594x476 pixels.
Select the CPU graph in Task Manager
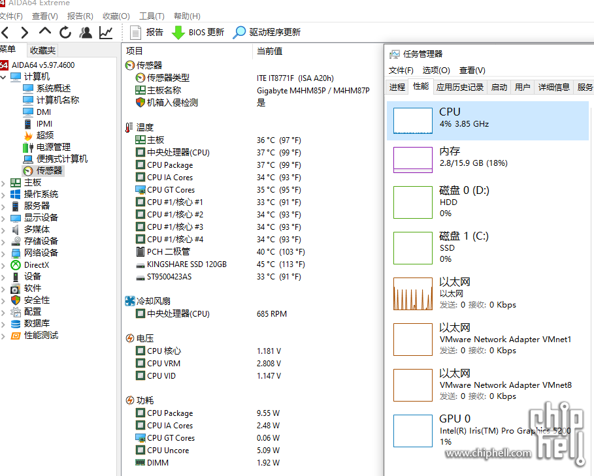[412, 121]
